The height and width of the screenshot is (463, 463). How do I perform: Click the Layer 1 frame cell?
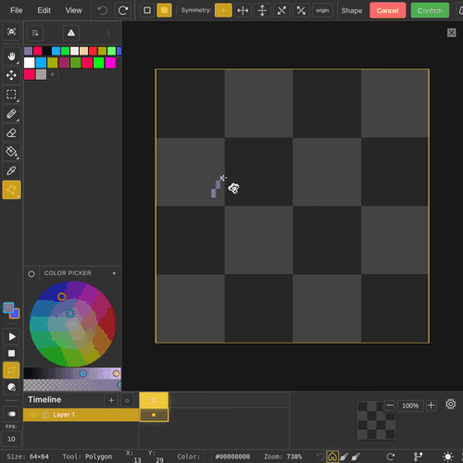point(154,415)
